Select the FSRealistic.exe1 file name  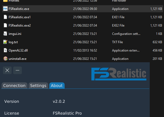tap(20, 17)
